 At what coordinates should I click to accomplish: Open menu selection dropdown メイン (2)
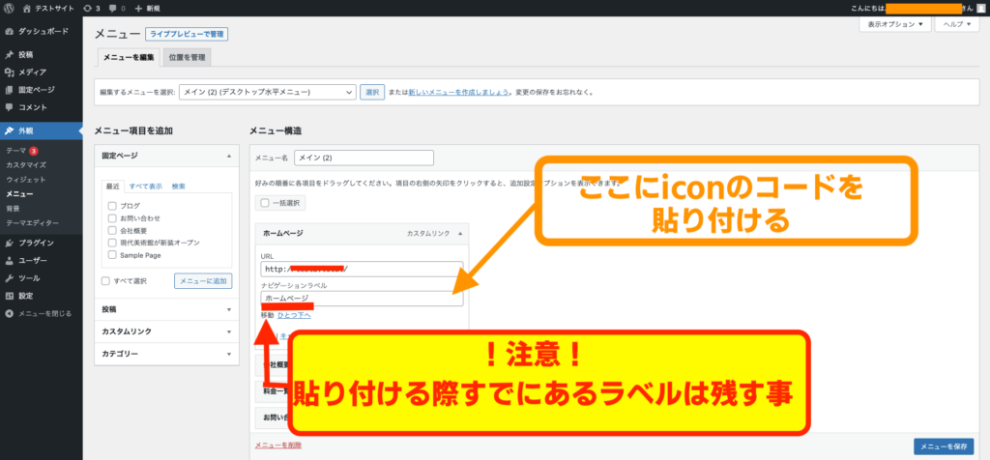pos(268,92)
